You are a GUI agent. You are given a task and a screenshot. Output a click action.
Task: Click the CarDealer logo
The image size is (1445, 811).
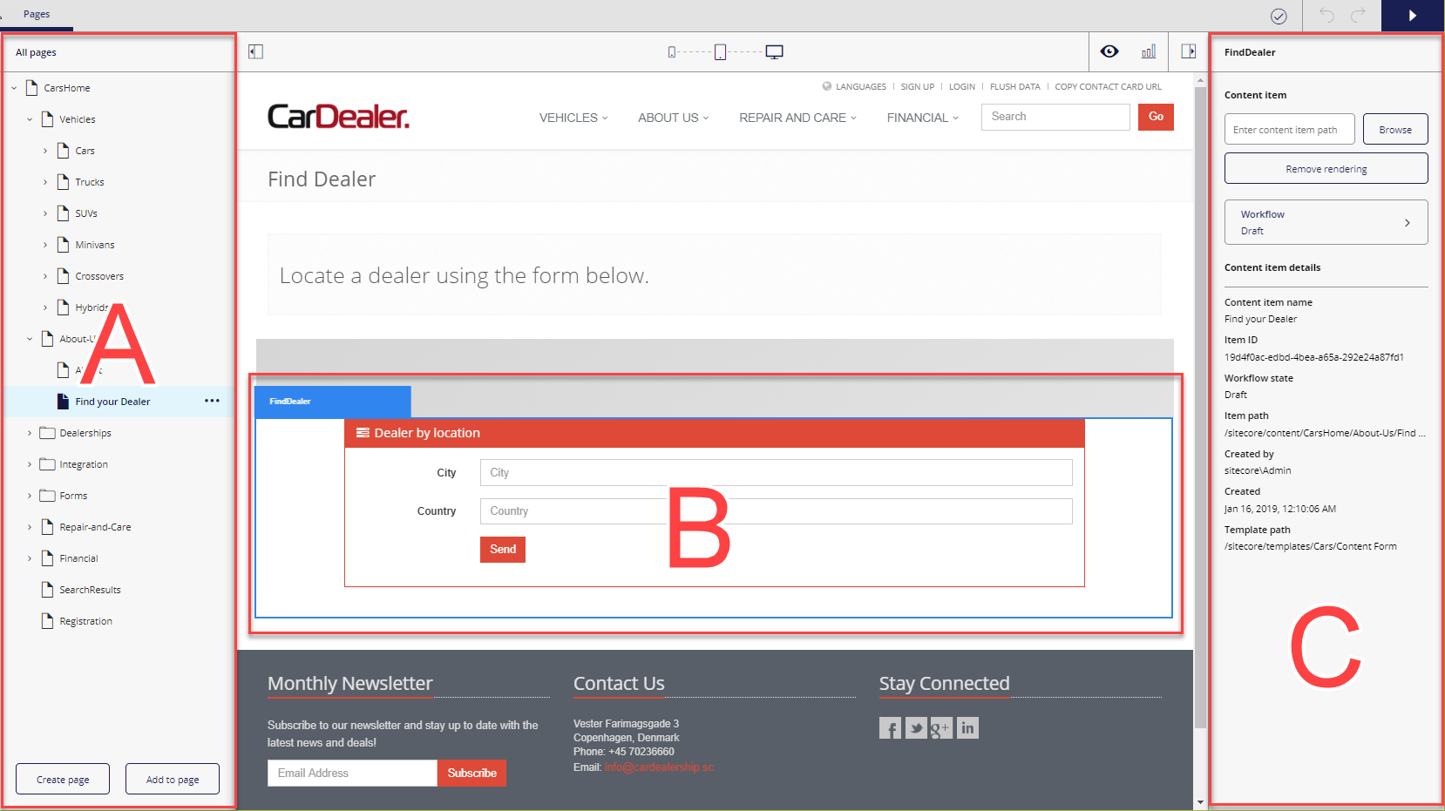338,117
